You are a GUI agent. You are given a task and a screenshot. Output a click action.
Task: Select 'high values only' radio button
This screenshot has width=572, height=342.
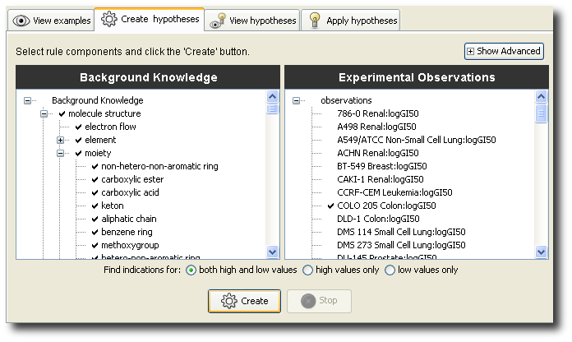[308, 270]
